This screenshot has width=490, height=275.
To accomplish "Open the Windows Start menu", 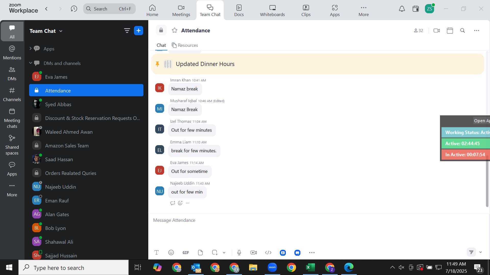I will pyautogui.click(x=9, y=267).
